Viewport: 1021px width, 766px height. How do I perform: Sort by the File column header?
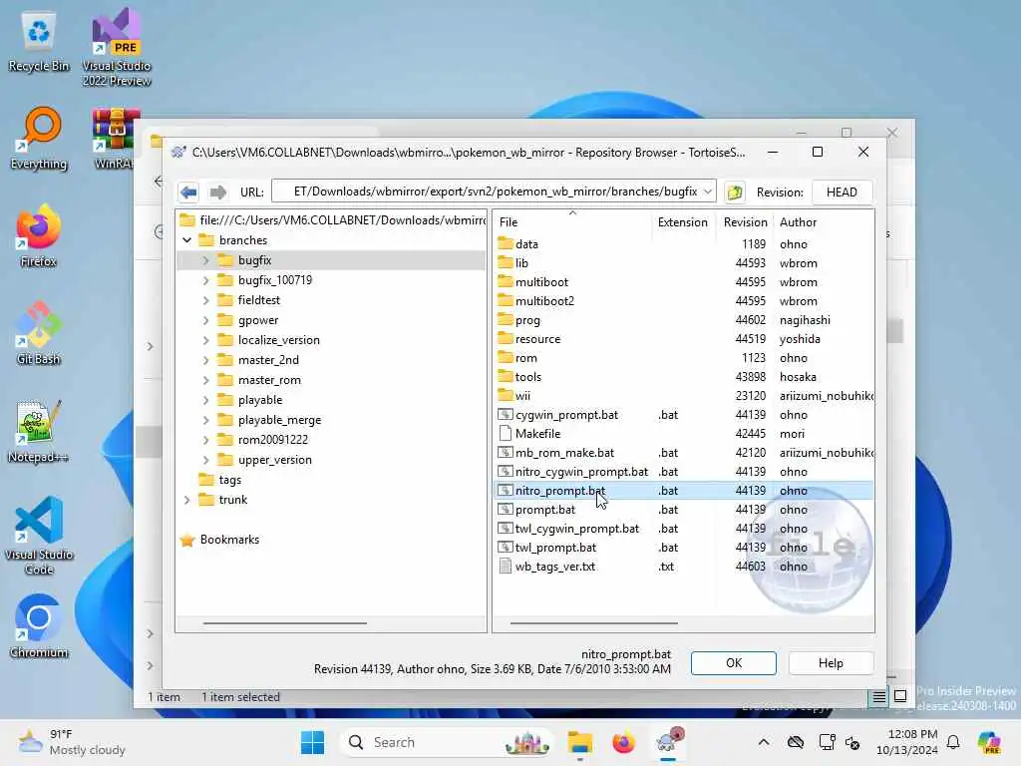(571, 222)
